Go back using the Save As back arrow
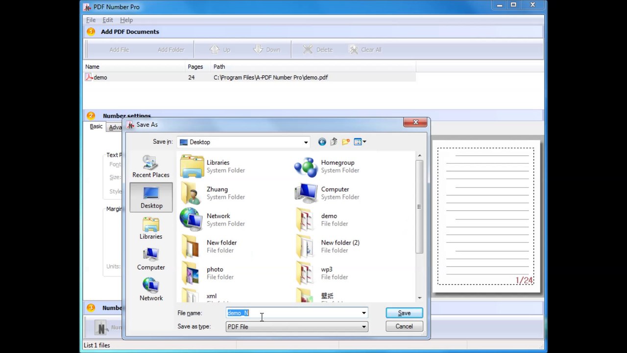627x353 pixels. (322, 142)
